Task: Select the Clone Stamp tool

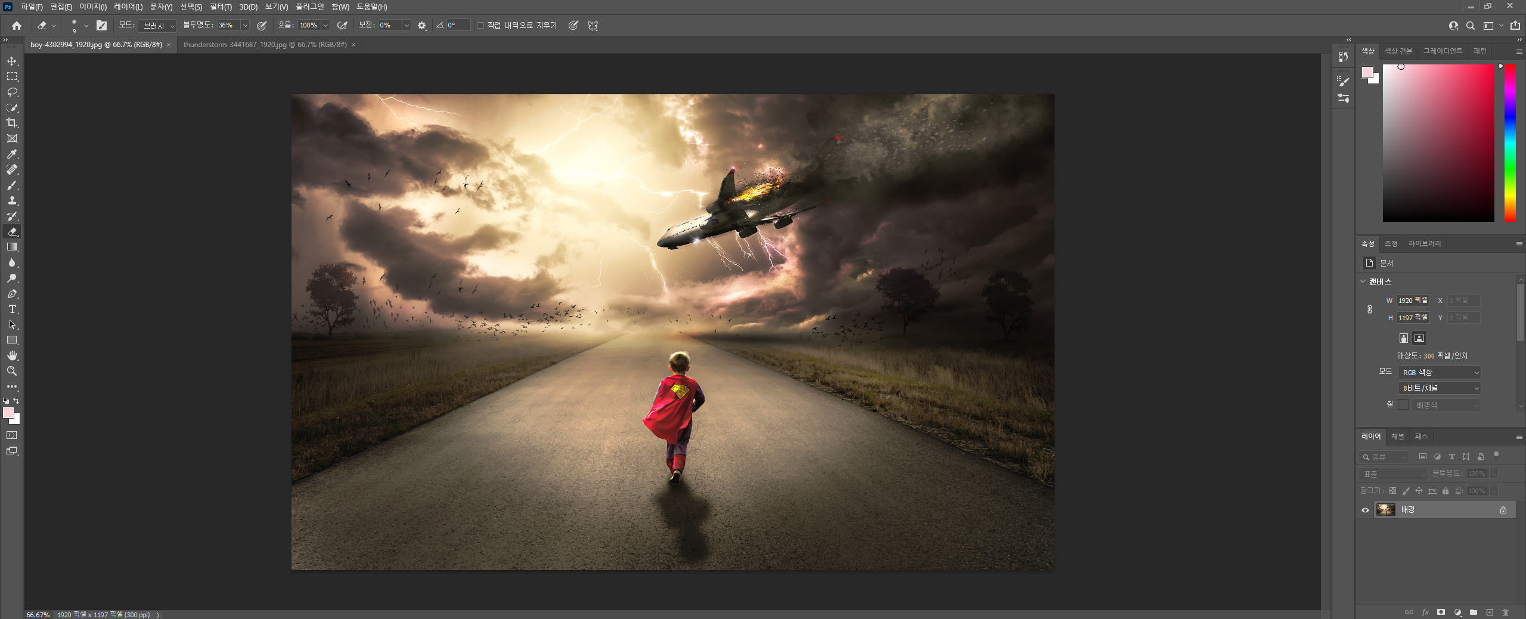Action: point(12,200)
